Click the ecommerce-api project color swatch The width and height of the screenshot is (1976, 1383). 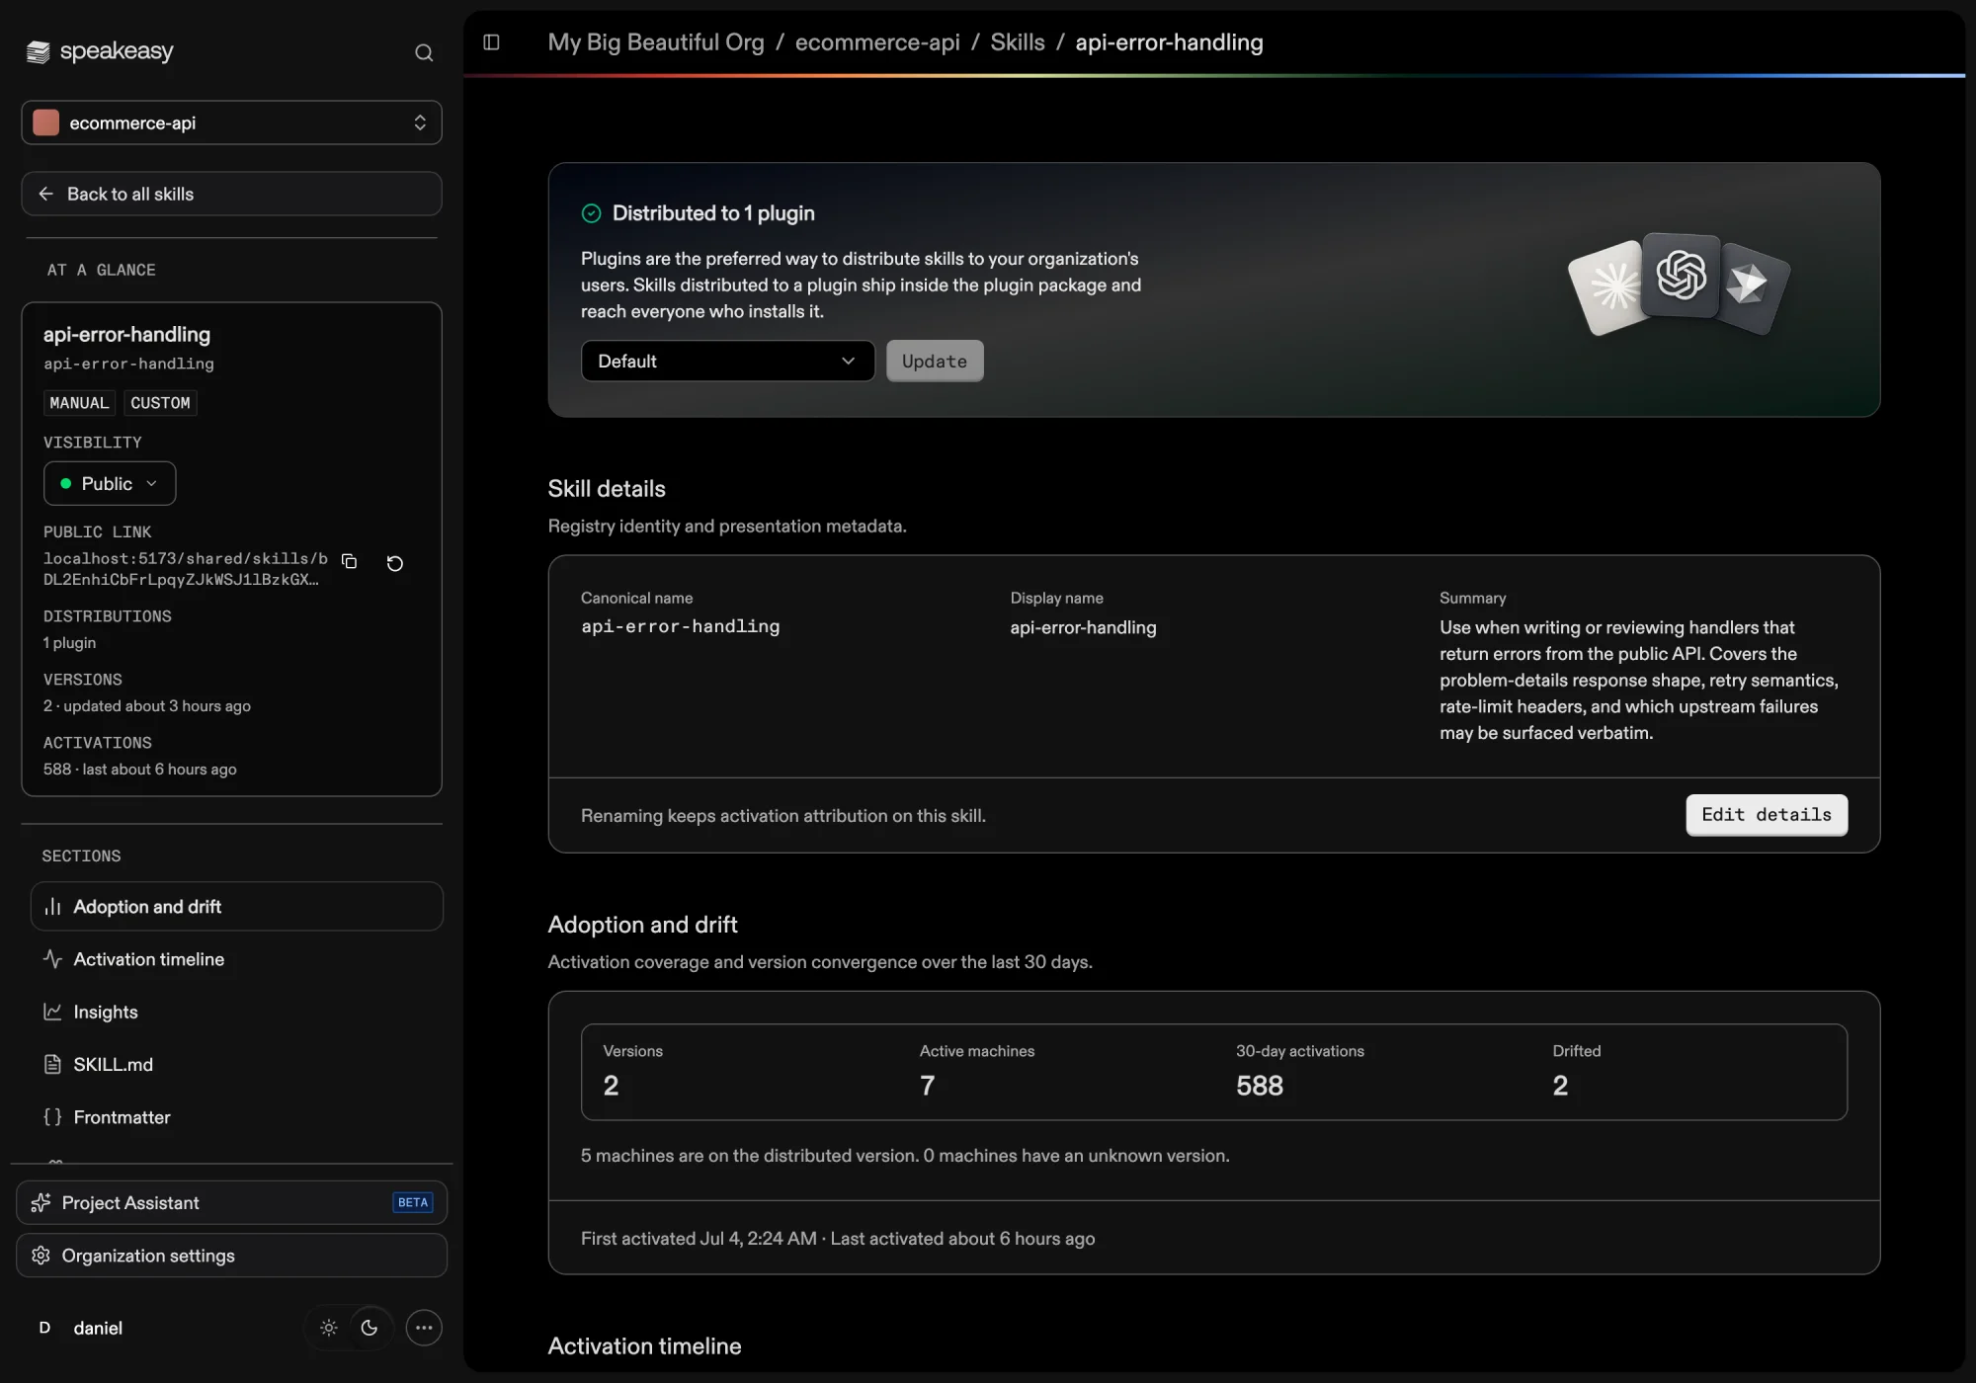[46, 122]
